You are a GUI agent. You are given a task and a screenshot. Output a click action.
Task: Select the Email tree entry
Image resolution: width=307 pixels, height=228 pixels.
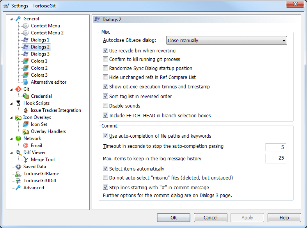36,145
